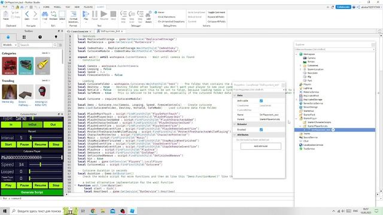Collapse the StarterPlayerScripts node
Viewport: 383px width, 215px height.
coord(300,126)
